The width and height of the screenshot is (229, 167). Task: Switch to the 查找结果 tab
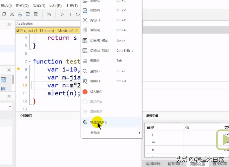(x=220, y=164)
